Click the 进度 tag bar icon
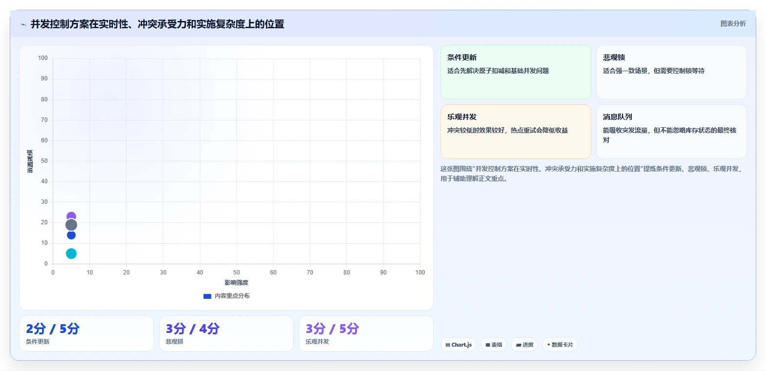Image resolution: width=766 pixels, height=371 pixels. tap(519, 345)
